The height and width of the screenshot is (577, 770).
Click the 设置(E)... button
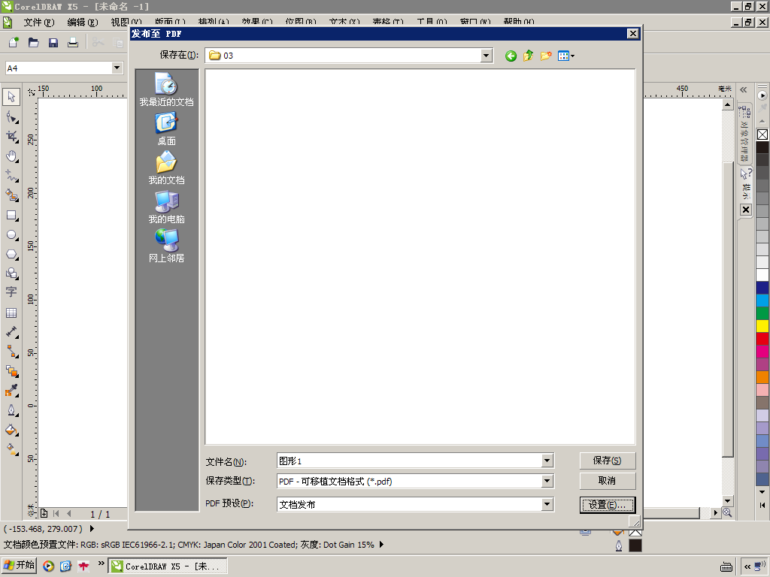click(608, 505)
